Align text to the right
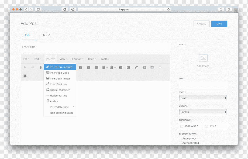 [x=88, y=67]
